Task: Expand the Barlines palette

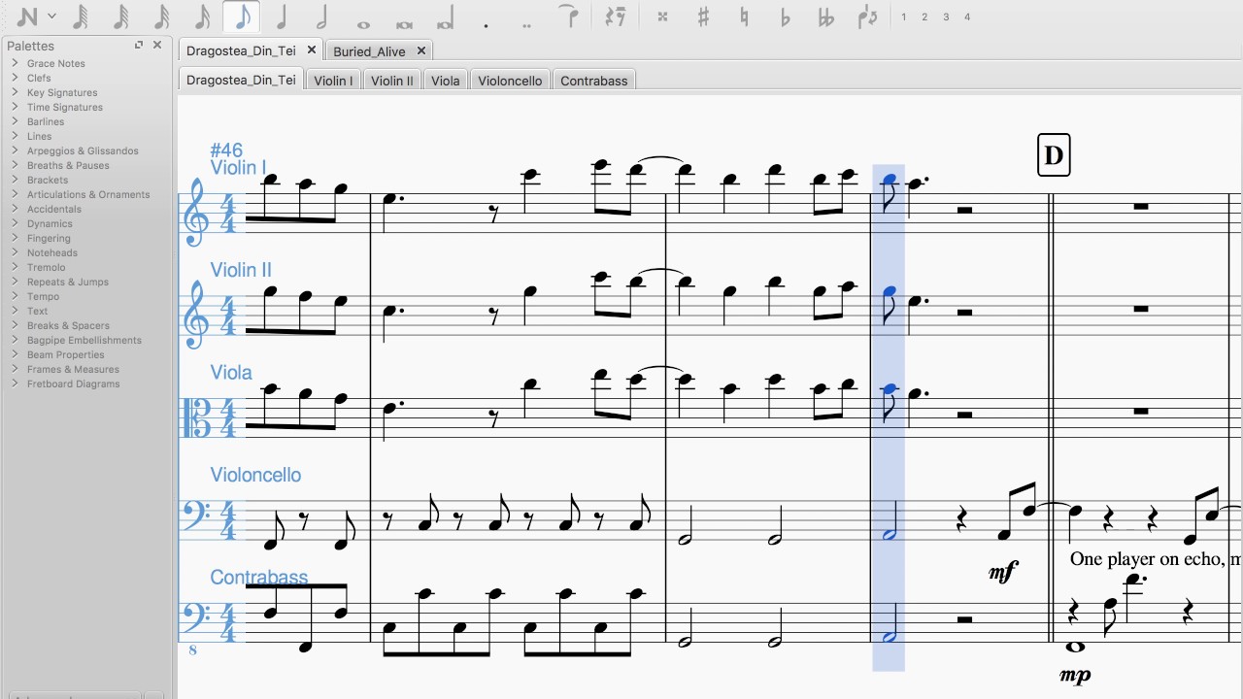Action: [x=15, y=121]
